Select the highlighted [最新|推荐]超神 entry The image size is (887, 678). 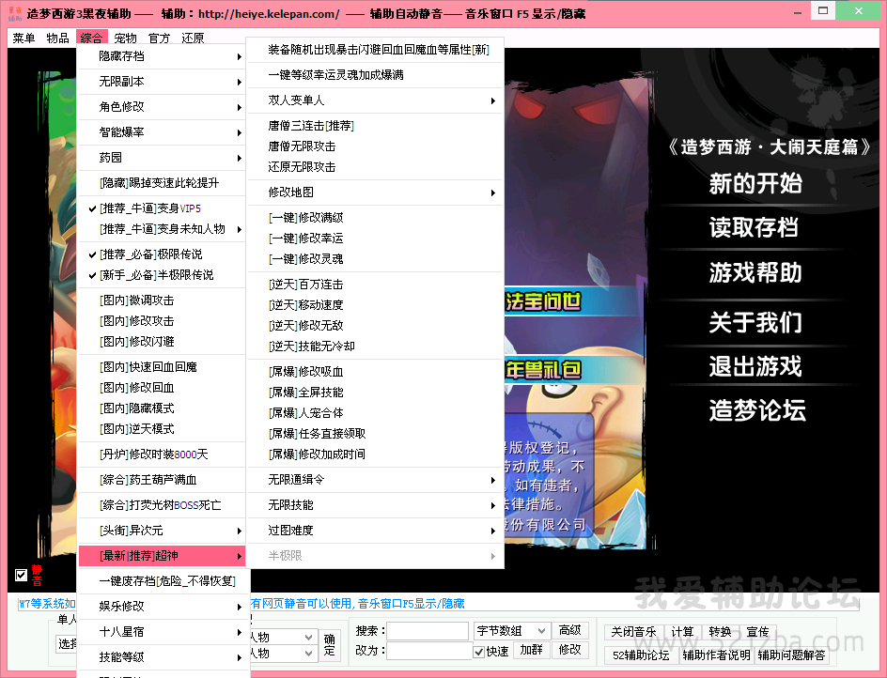[162, 556]
